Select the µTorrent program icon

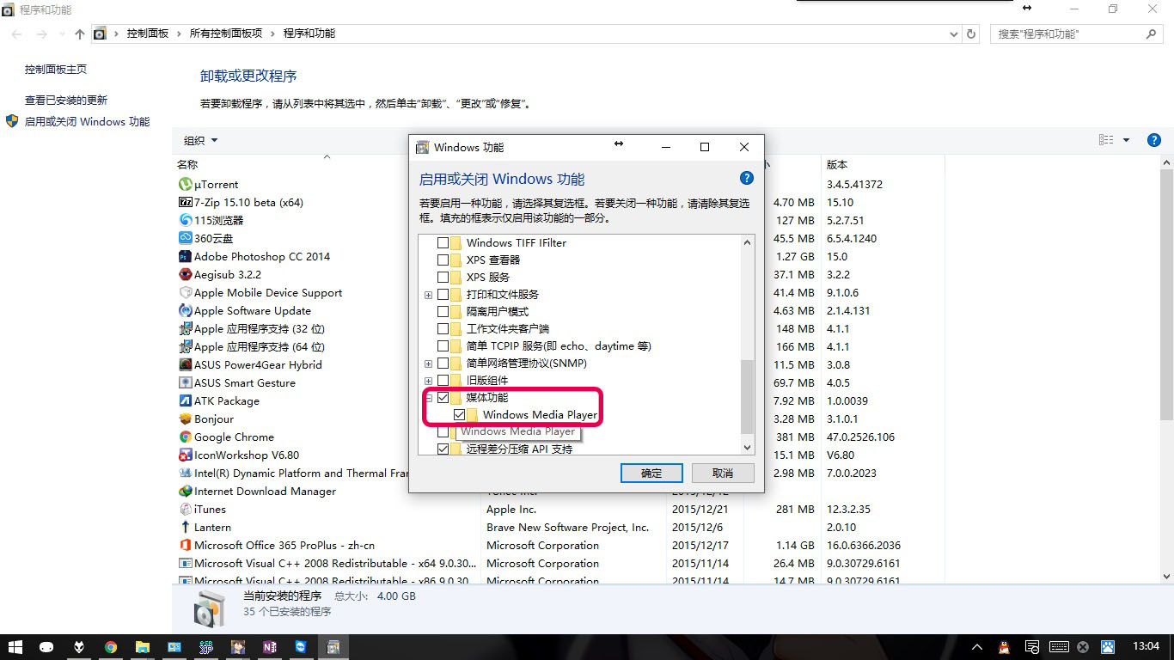(x=185, y=184)
